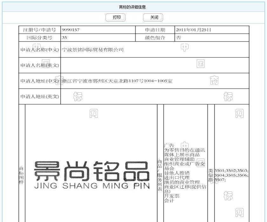The image size is (267, 222).
Task: Select service item 会计
Action: (x=169, y=201)
